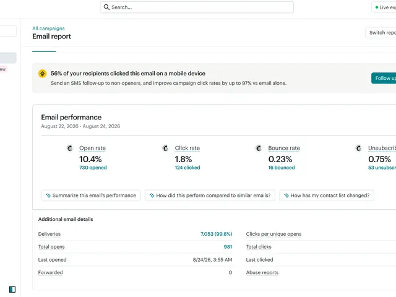Viewport: 396px width, 297px height.
Task: Click the Total opens label
Action: pyautogui.click(x=51, y=247)
